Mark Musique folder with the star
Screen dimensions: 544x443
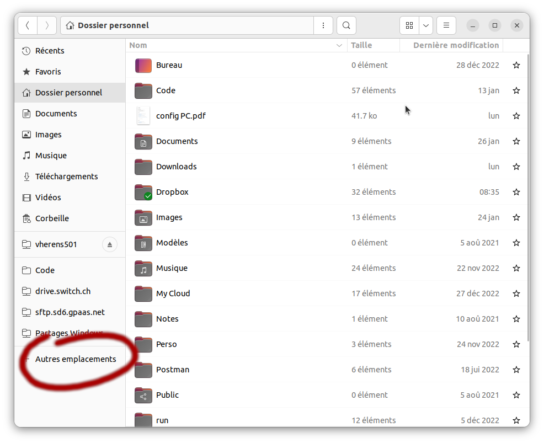(x=516, y=268)
